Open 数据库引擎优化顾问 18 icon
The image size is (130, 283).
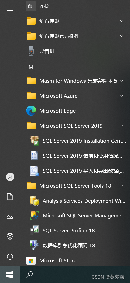(34, 245)
